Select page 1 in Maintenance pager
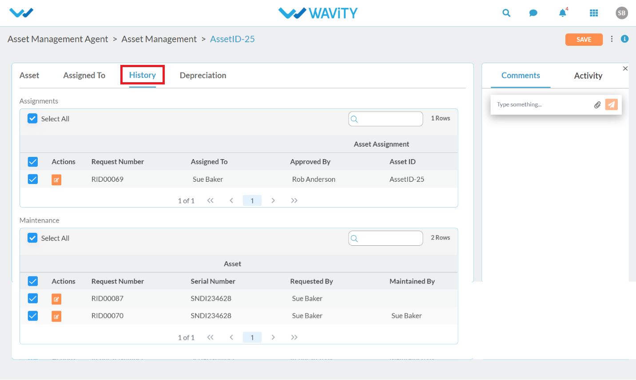 click(x=252, y=337)
